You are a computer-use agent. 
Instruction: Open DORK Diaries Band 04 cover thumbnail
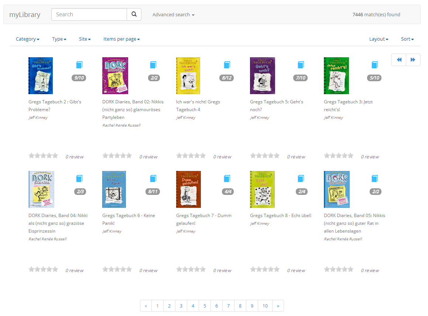(x=41, y=189)
